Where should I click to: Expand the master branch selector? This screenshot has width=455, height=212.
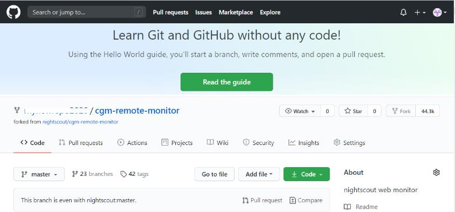[x=39, y=174]
